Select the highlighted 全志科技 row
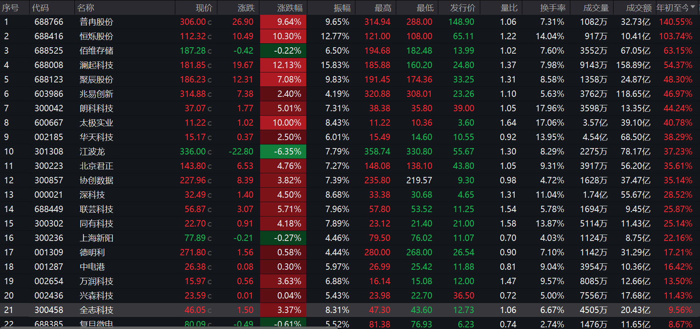This screenshot has width=700, height=329. click(96, 310)
